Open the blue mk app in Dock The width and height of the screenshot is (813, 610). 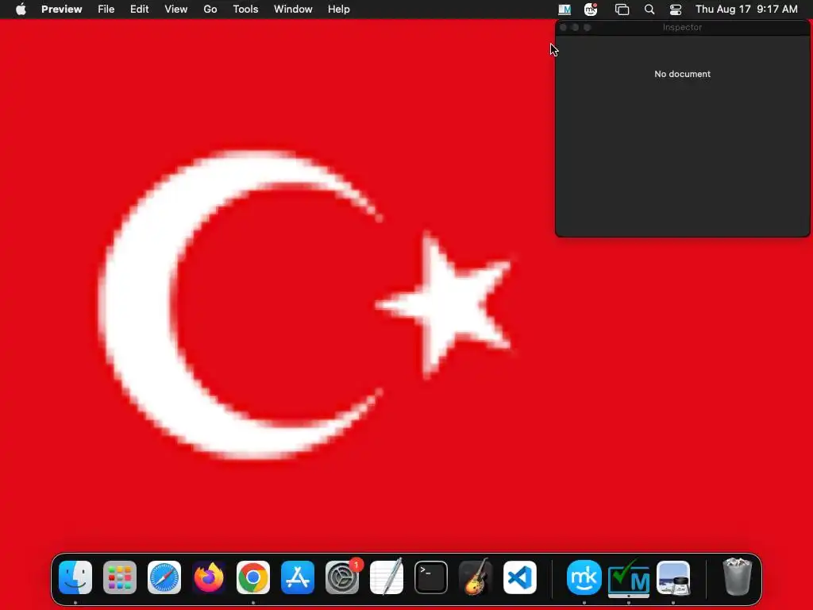click(584, 577)
